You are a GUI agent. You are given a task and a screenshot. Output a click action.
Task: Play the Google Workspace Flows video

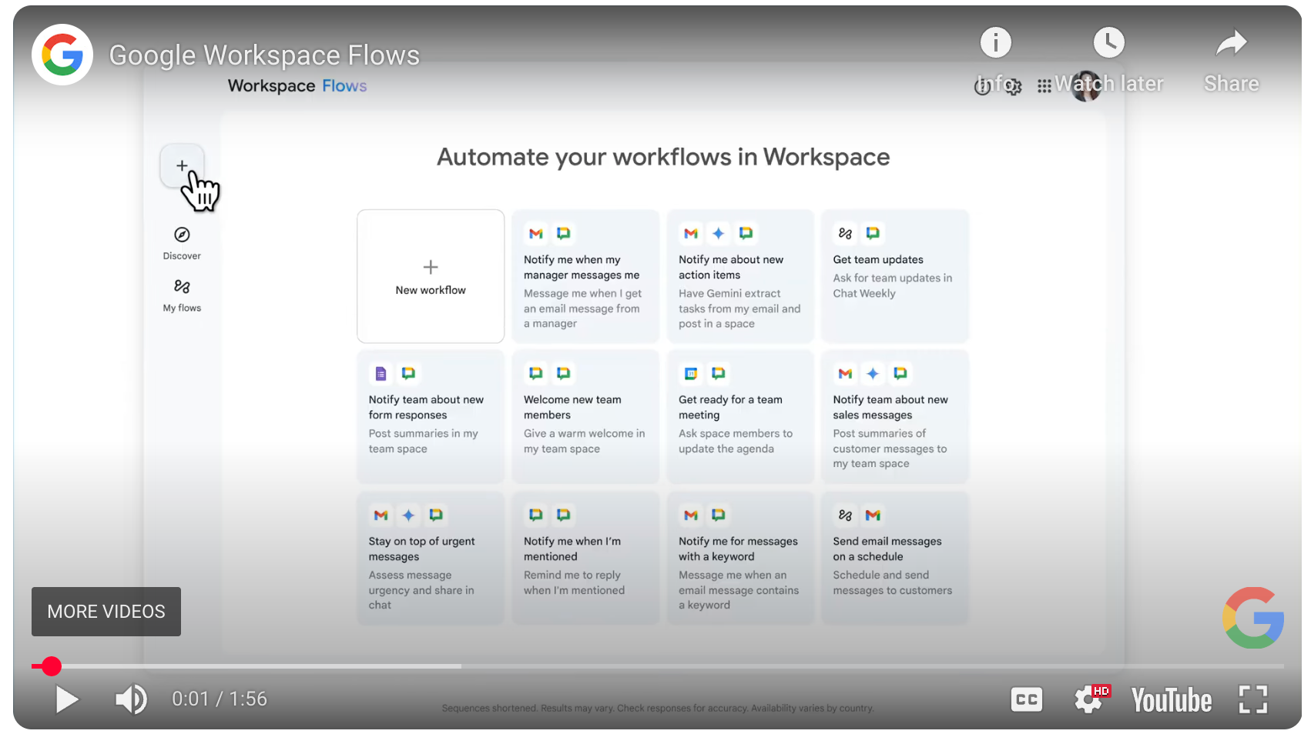(67, 699)
